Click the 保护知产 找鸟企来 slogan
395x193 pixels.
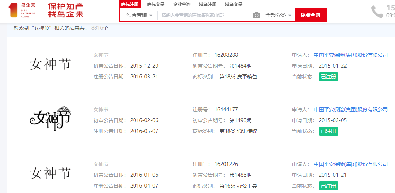click(x=66, y=10)
